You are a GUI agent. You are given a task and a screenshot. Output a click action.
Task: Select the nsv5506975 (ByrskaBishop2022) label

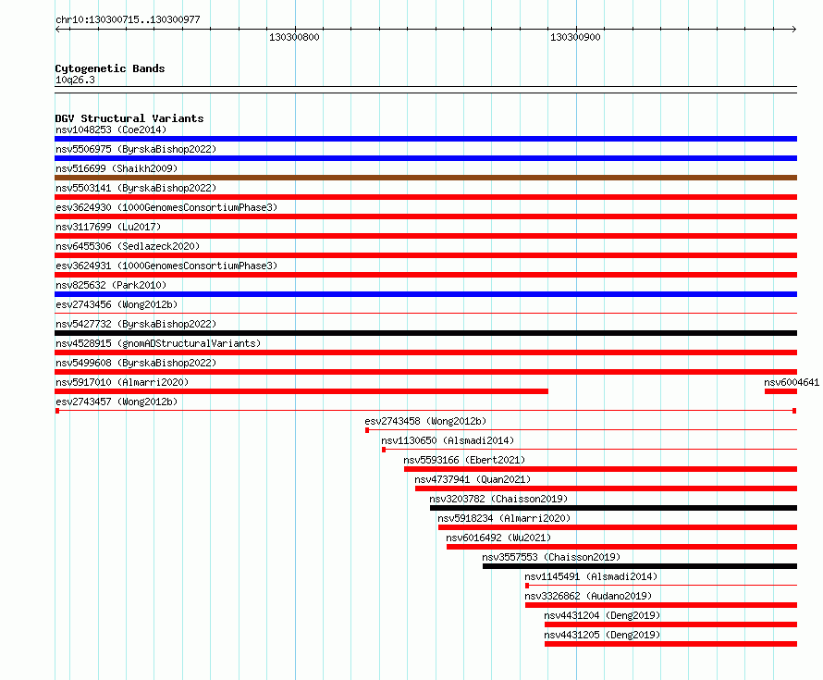coord(136,149)
